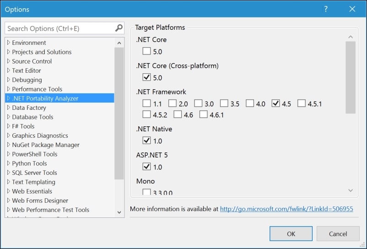Image resolution: width=367 pixels, height=249 pixels.
Task: Uncheck .NET Native 1.0 checkbox
Action: [x=146, y=140]
